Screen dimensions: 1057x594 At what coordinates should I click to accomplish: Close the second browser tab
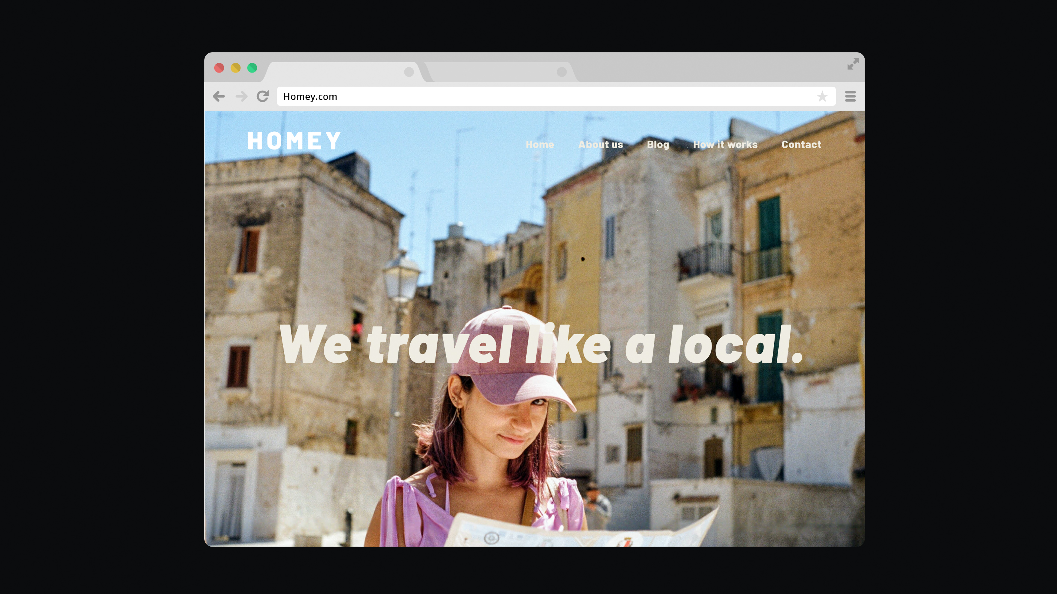click(562, 72)
